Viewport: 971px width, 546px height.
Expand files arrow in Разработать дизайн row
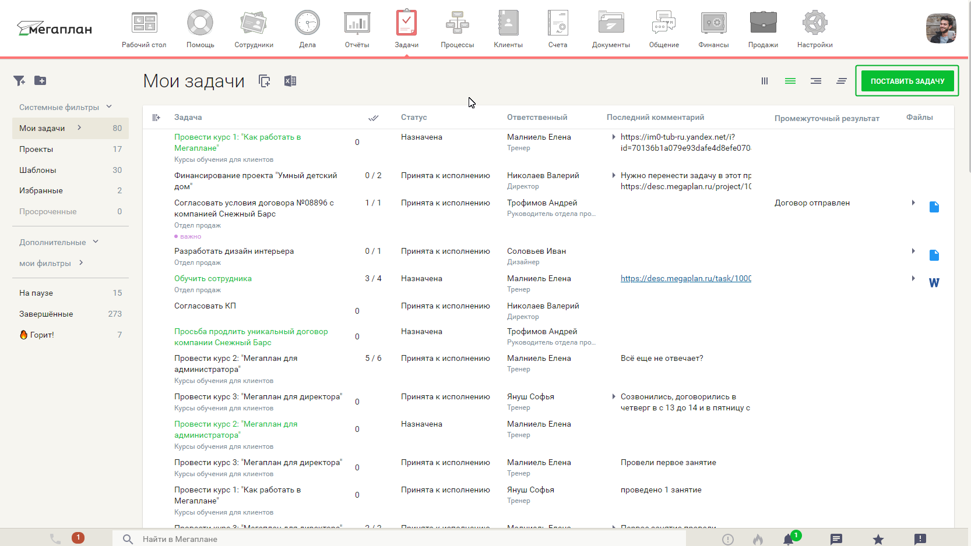pos(913,251)
